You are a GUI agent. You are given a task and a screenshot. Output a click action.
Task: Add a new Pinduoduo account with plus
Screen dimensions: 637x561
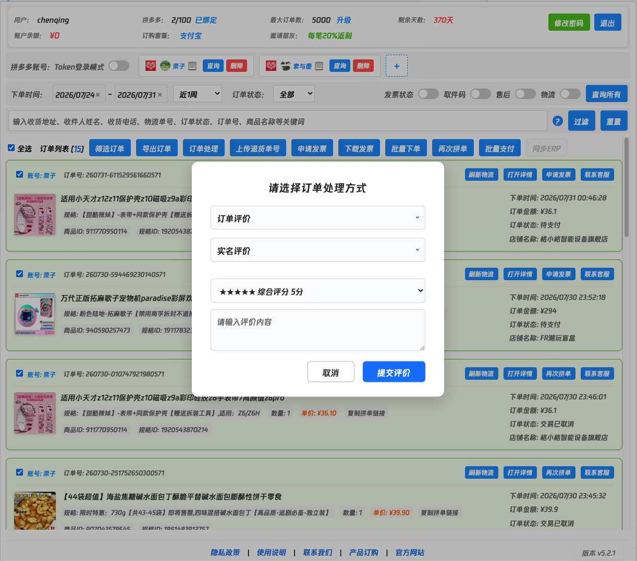397,66
